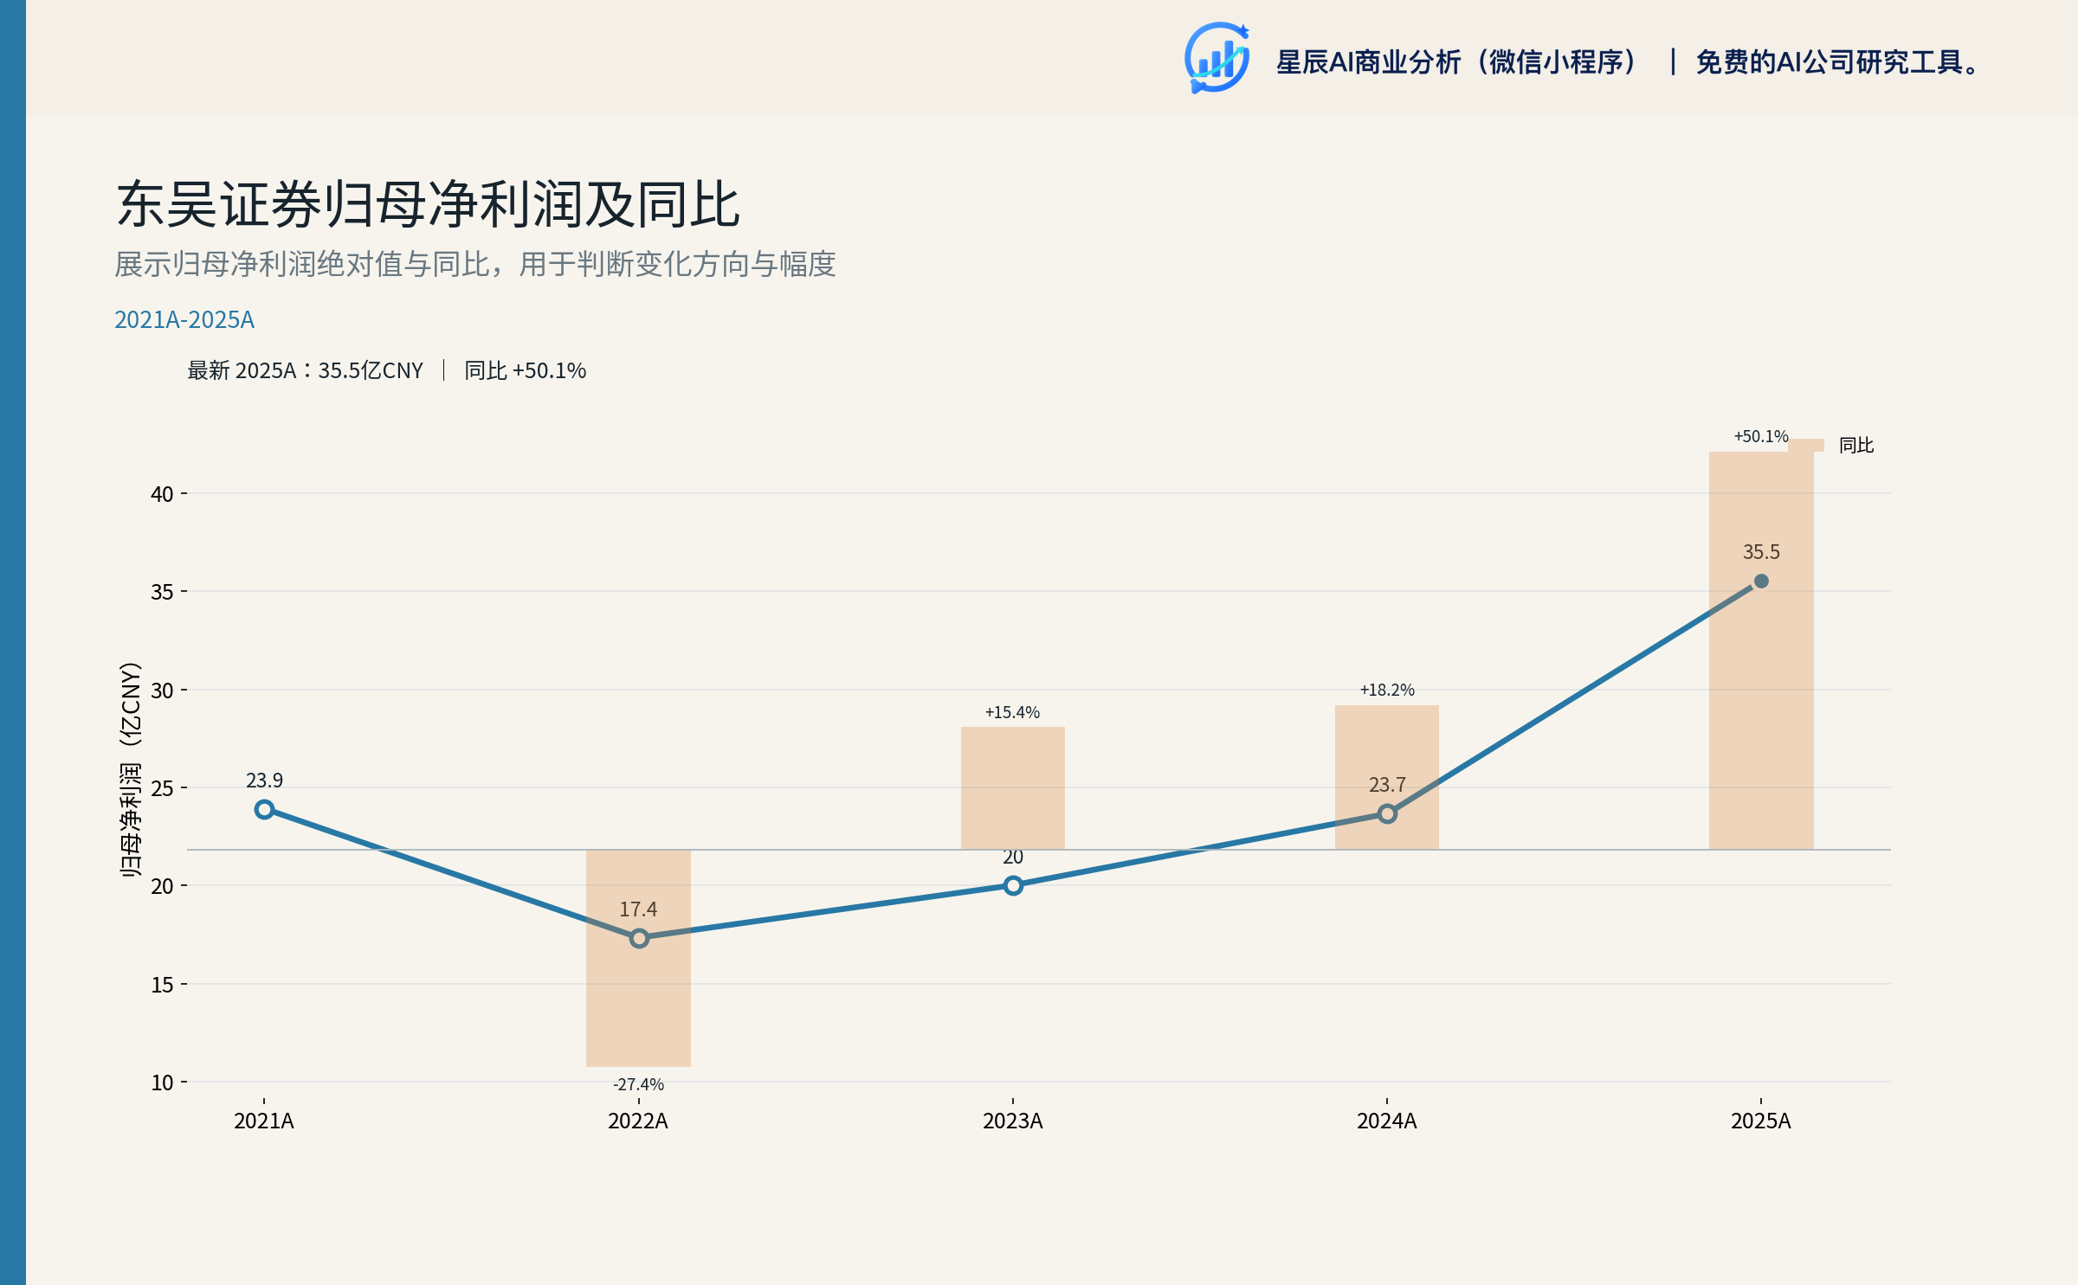This screenshot has width=2078, height=1285.
Task: Click the y-axis tick value 35
Action: click(x=162, y=592)
